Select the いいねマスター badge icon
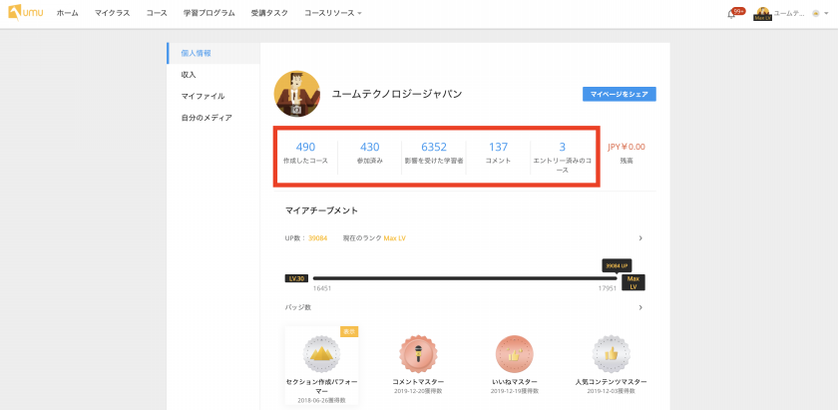Viewport: 838px width, 410px height. [514, 354]
